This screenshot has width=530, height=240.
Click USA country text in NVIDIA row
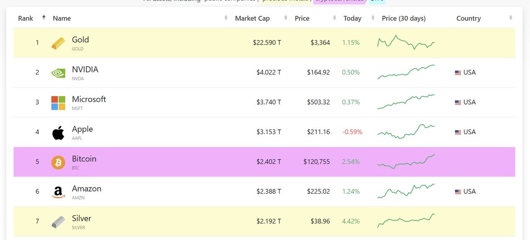(469, 72)
